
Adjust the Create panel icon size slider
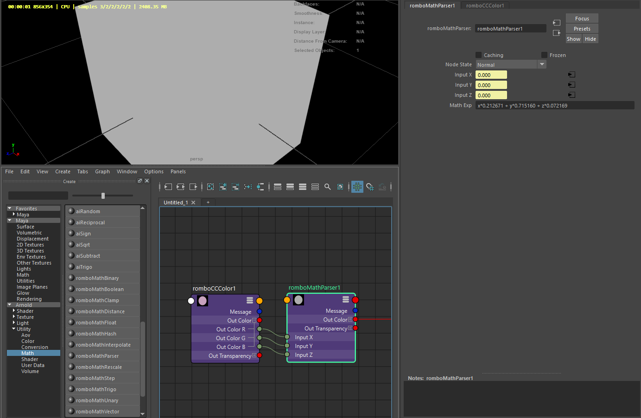point(103,196)
